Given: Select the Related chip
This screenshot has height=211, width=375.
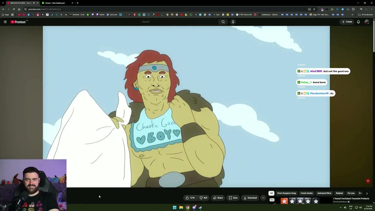Looking at the screenshot, I should [339, 193].
